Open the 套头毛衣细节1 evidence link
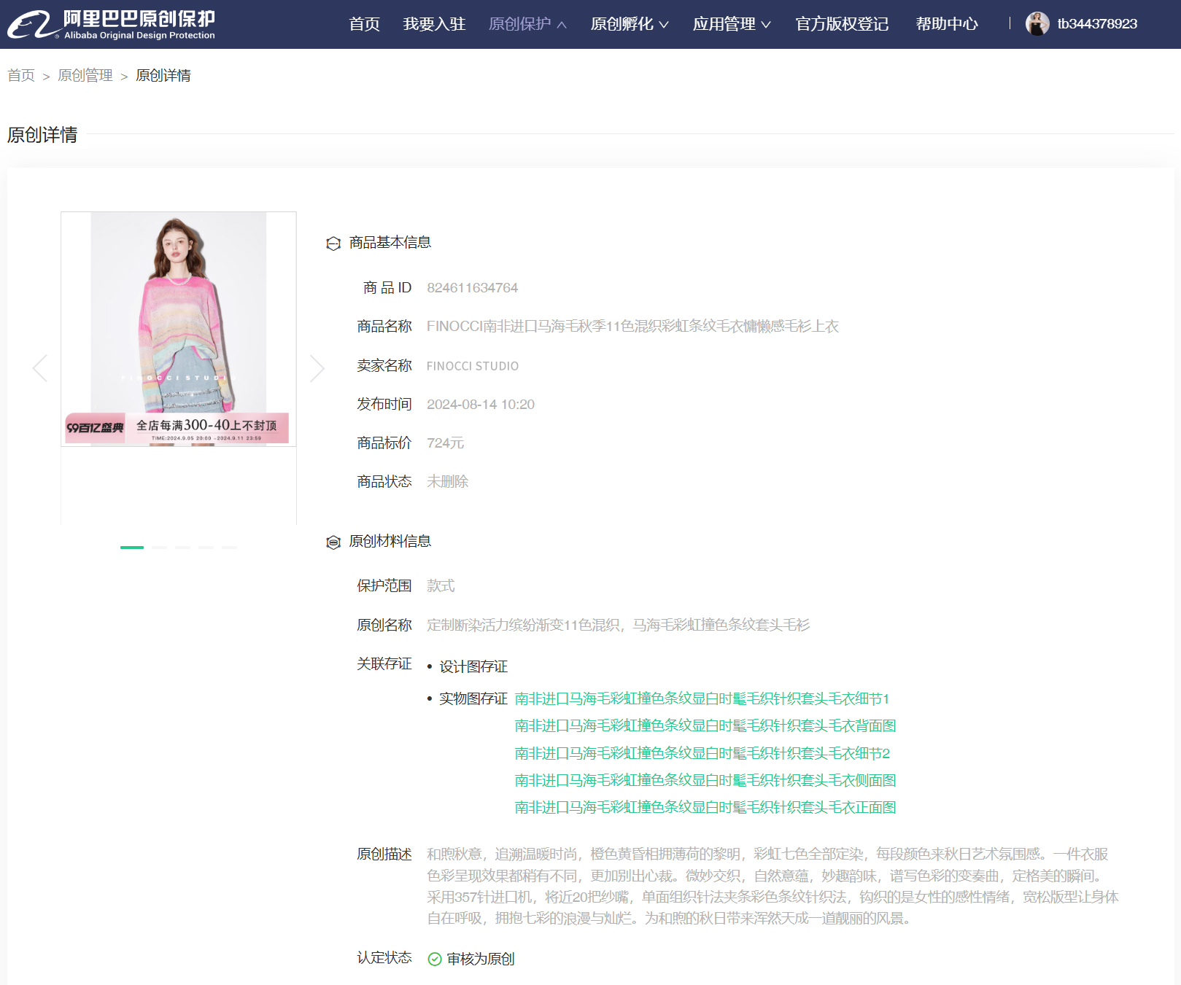This screenshot has width=1181, height=985. point(702,699)
